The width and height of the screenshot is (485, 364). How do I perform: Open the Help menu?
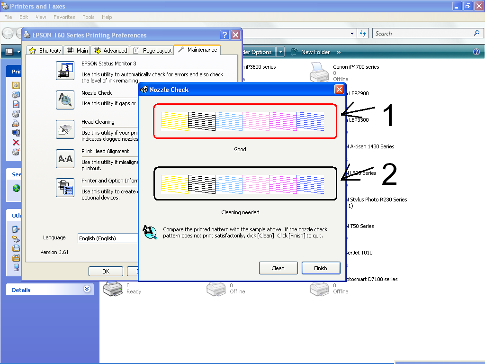point(107,17)
